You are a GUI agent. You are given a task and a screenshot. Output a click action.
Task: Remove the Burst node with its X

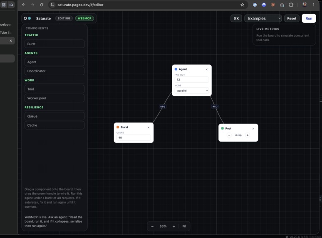pyautogui.click(x=149, y=128)
